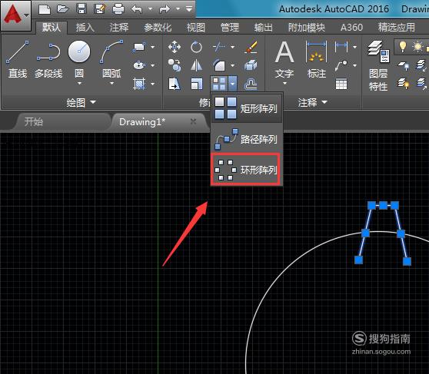429x374 pixels.
Task: Click the Mirror tool icon
Action: click(197, 65)
